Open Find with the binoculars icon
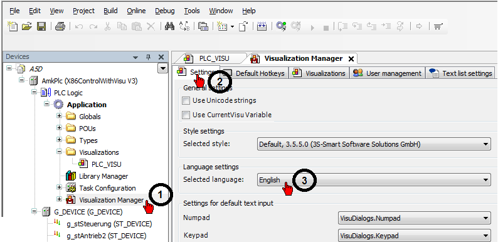 point(169,26)
